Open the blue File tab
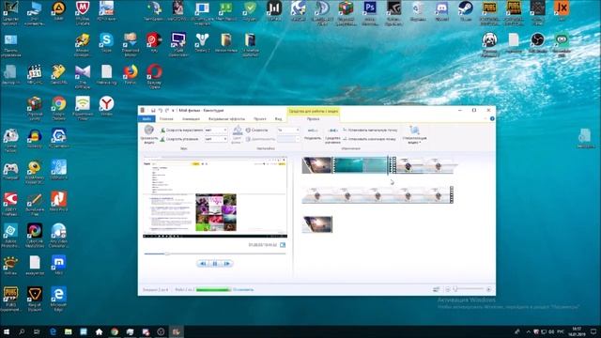 (146, 119)
